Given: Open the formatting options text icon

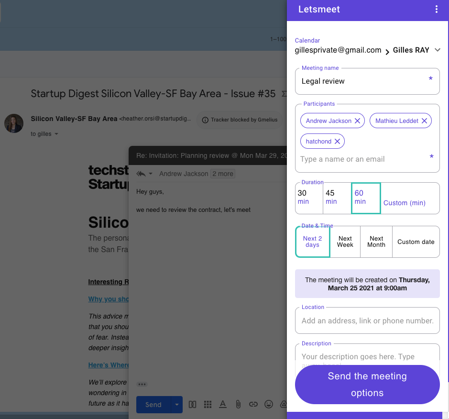Looking at the screenshot, I should click(223, 405).
